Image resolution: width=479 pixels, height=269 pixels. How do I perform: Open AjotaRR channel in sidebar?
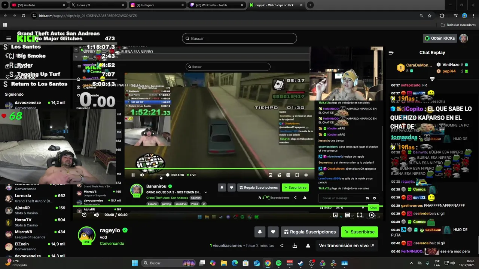[x=36, y=210]
